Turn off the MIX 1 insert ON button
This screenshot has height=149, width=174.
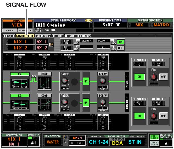[x=121, y=42]
